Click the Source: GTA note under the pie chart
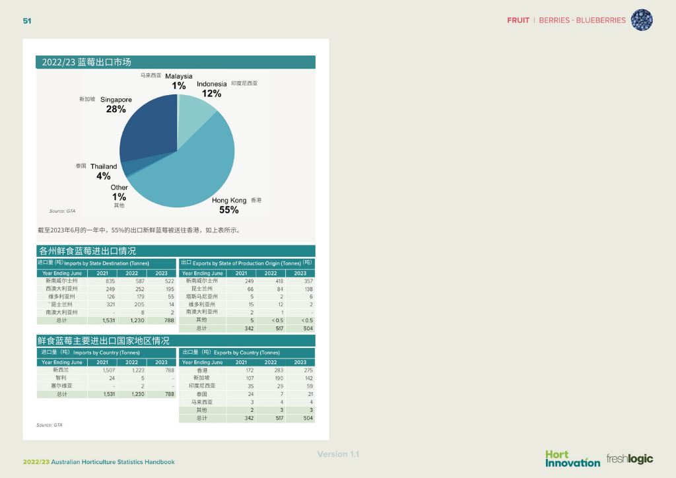The width and height of the screenshot is (676, 478). (62, 211)
